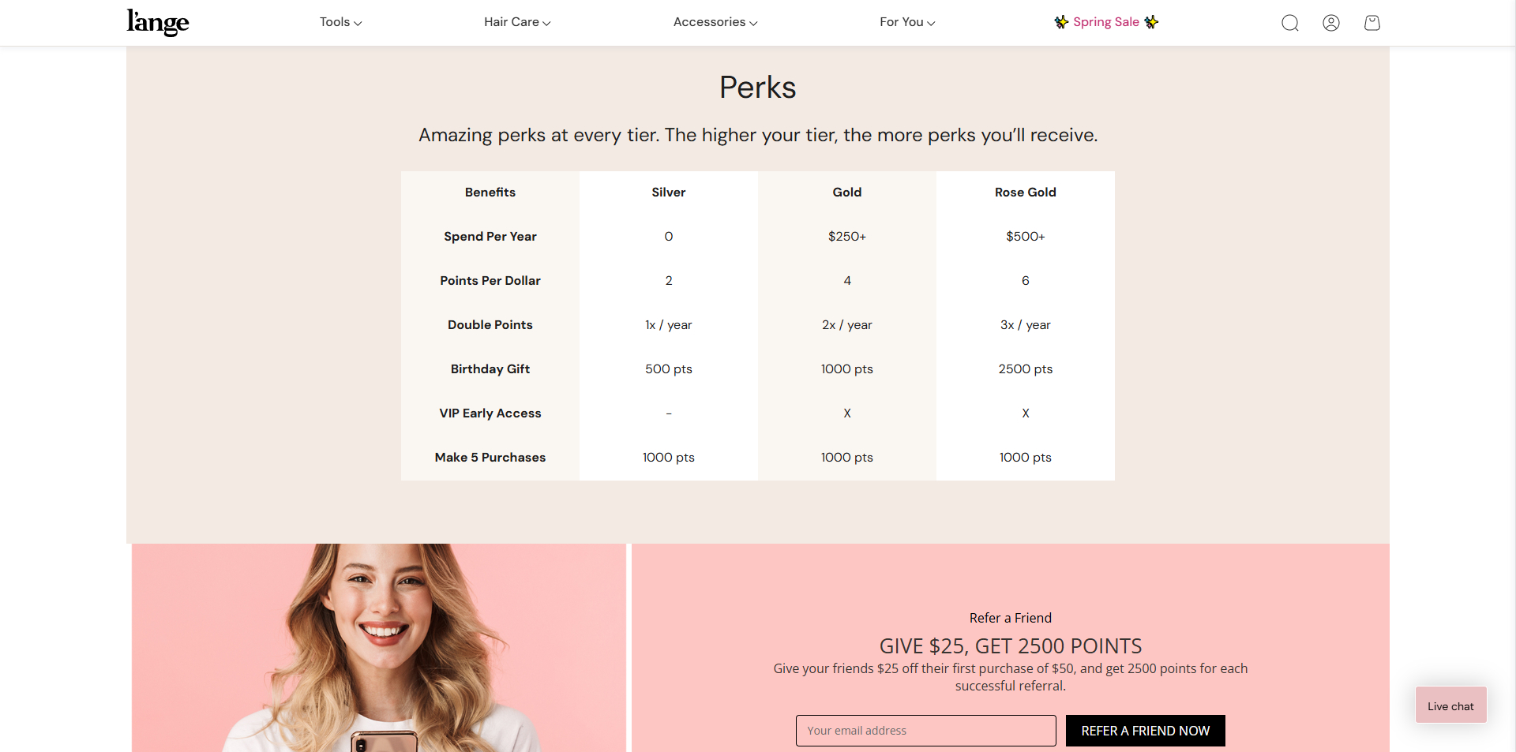Select the Rose Gold column header
This screenshot has width=1516, height=752.
click(x=1026, y=193)
